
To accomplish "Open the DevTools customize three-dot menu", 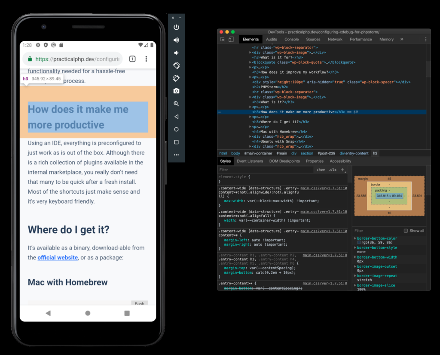I will click(x=426, y=39).
